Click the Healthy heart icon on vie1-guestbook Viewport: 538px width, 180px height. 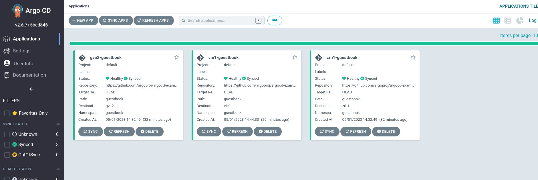tap(226, 79)
